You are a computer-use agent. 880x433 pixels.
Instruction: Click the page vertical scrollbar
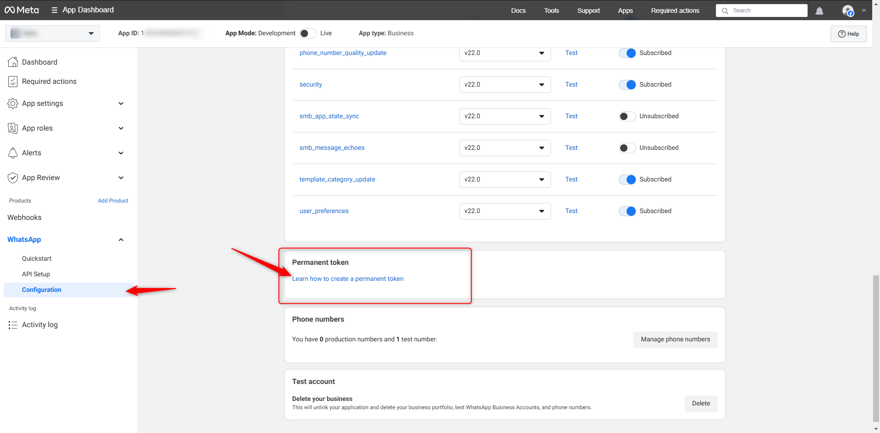(876, 348)
